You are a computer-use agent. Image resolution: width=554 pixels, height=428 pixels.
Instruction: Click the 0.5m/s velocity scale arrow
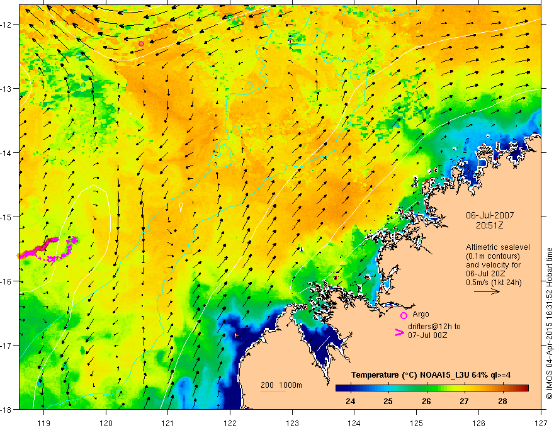[487, 291]
